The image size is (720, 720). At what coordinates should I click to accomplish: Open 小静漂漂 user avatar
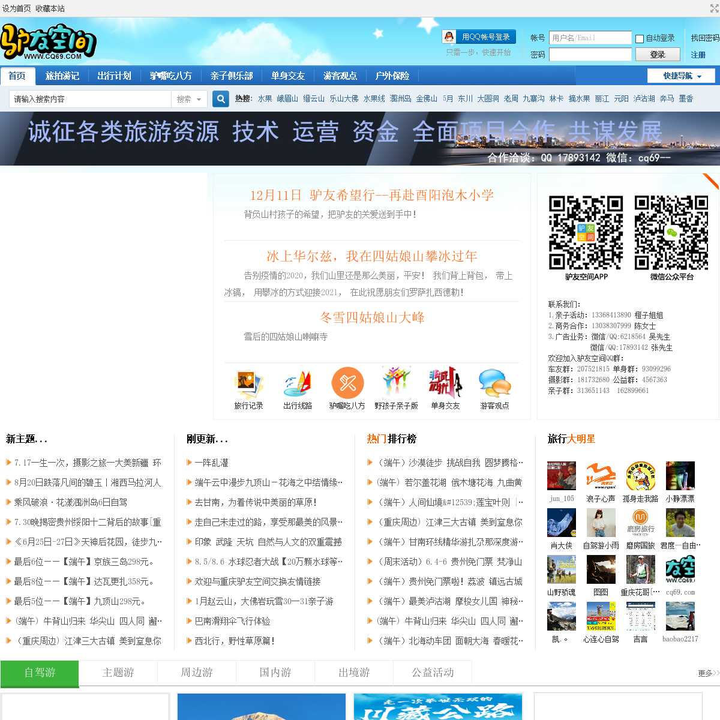[680, 476]
